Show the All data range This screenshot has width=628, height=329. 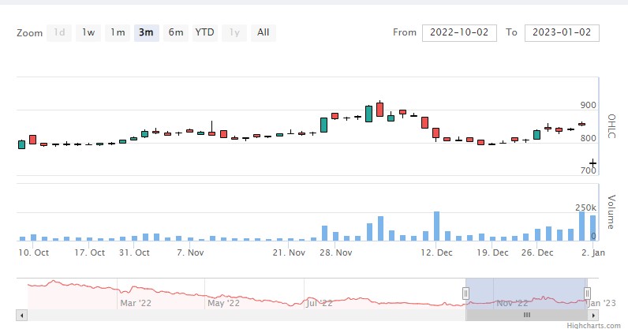pyautogui.click(x=263, y=32)
